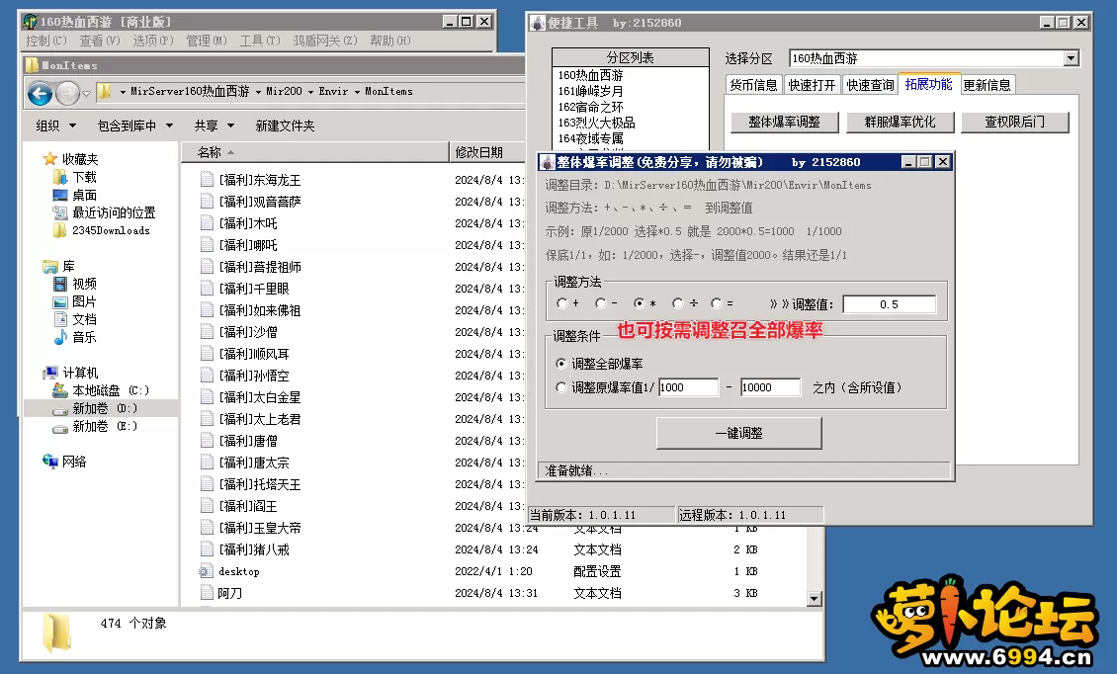
Task: Click the 库 libraries icon
Action: (x=49, y=267)
